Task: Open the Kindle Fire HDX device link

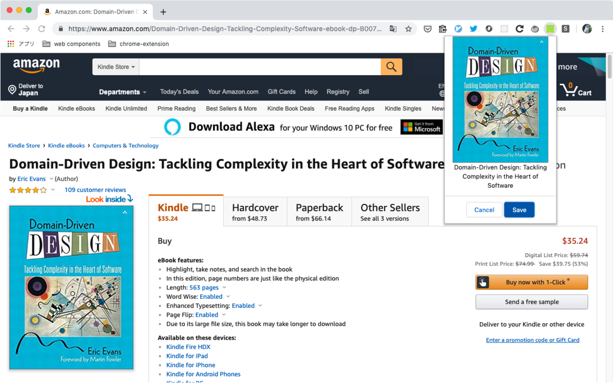Action: tap(188, 347)
